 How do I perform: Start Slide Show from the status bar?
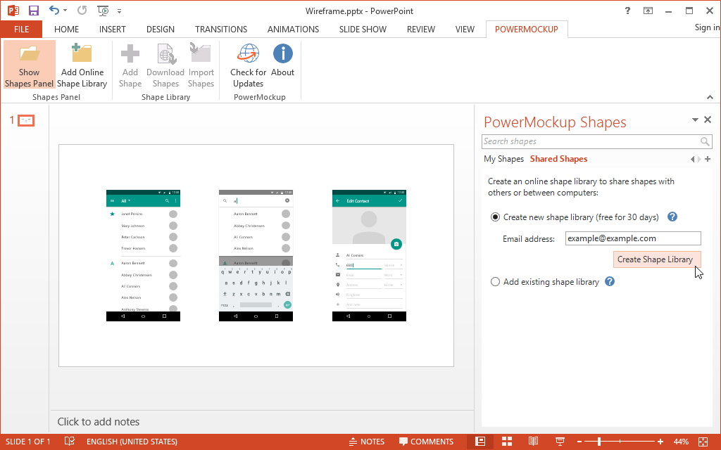[560, 441]
